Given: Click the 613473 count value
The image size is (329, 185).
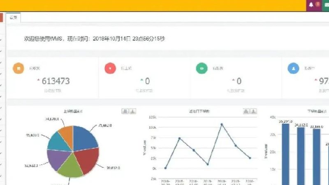Looking at the screenshot, I should [x=56, y=81].
